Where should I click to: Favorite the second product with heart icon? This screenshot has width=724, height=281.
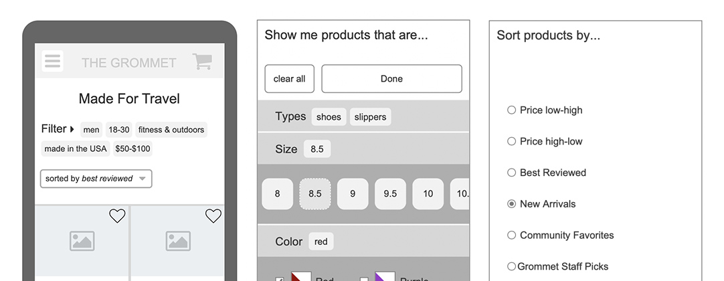pos(213,215)
